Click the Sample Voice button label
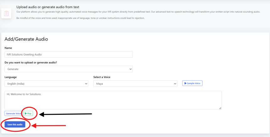Viewport: 270px width, 137px height. [194, 83]
